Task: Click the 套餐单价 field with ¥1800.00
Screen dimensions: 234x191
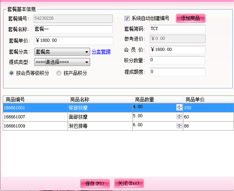Action: coord(74,41)
